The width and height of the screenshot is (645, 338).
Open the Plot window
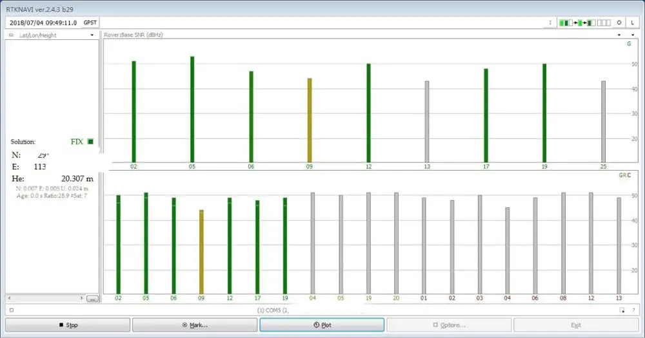pyautogui.click(x=322, y=325)
